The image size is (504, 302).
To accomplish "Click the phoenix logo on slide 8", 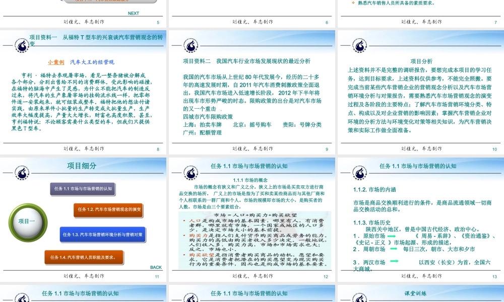I will [22, 45].
